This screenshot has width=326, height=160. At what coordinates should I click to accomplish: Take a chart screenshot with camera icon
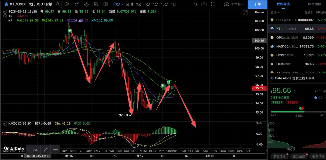click(x=204, y=4)
